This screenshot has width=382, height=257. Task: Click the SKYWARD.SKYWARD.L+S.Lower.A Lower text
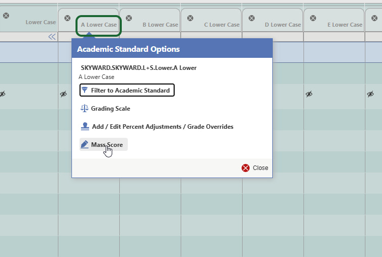(x=138, y=68)
